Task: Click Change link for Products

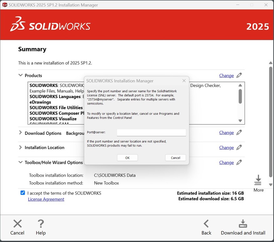Action: click(x=226, y=76)
